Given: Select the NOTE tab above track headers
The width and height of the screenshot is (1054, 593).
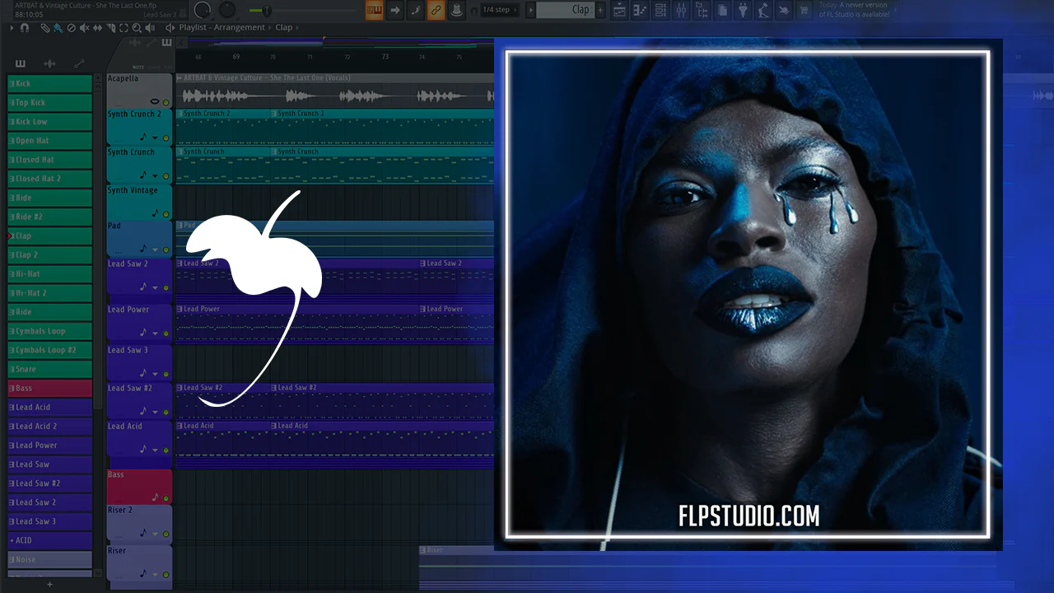Looking at the screenshot, I should tap(138, 67).
